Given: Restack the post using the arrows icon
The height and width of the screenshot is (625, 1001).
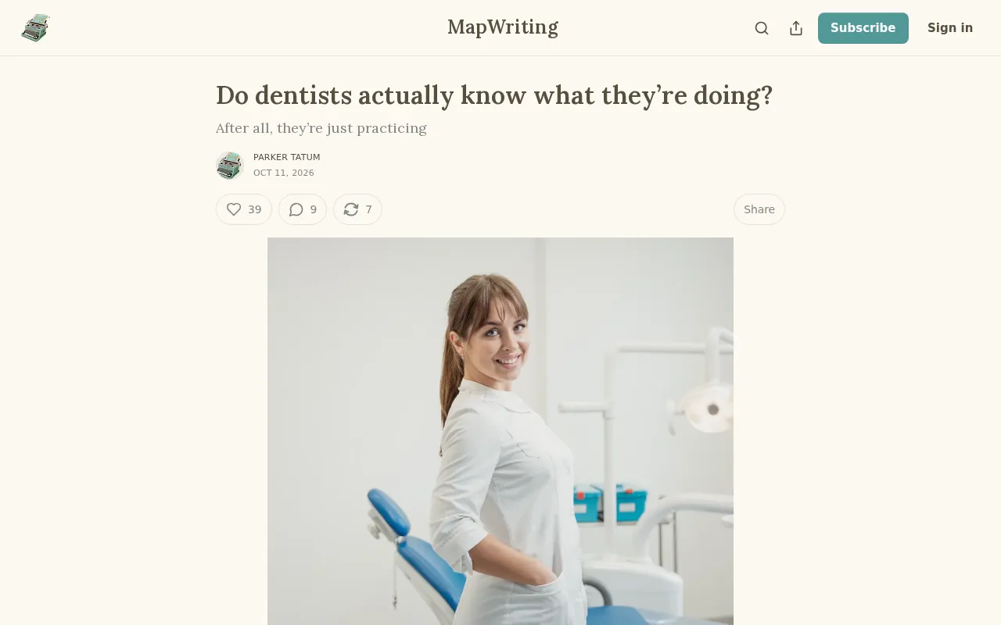Looking at the screenshot, I should [x=351, y=209].
